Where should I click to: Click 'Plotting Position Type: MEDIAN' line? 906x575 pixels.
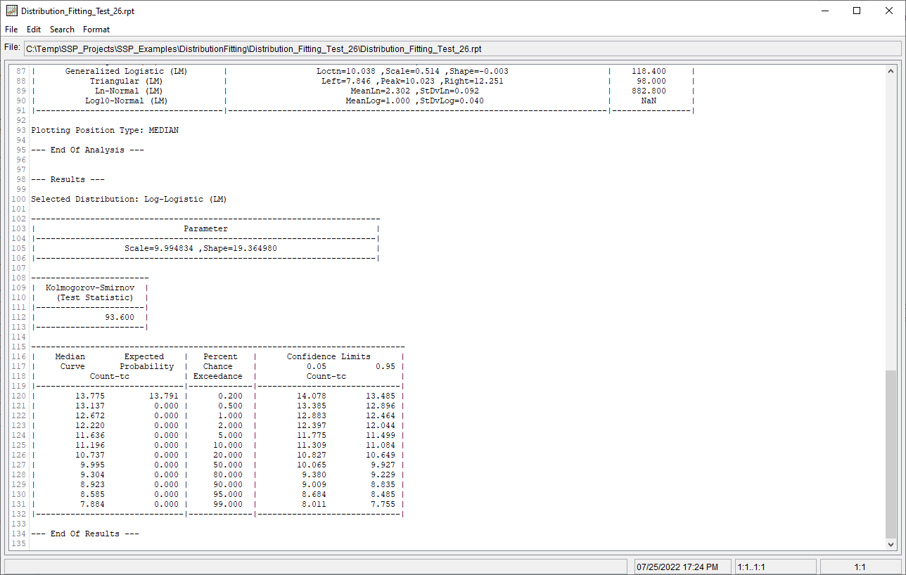click(105, 130)
